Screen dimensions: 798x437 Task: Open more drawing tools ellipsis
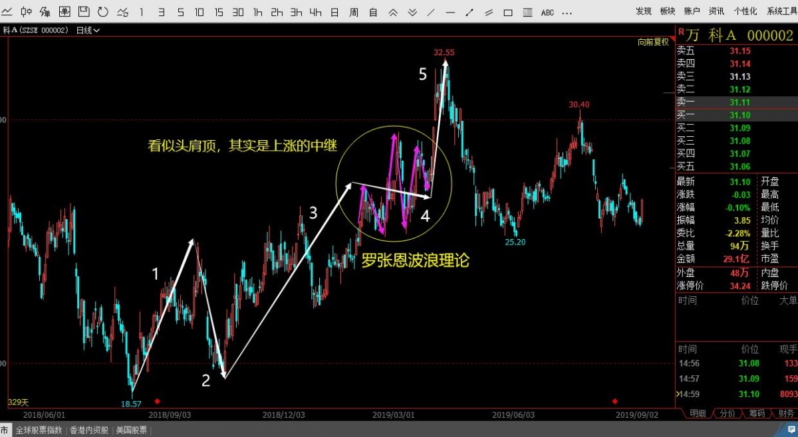click(567, 13)
